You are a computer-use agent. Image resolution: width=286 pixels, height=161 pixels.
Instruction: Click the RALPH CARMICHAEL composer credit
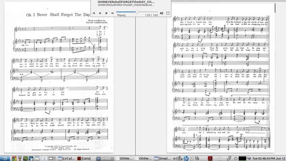click(97, 22)
